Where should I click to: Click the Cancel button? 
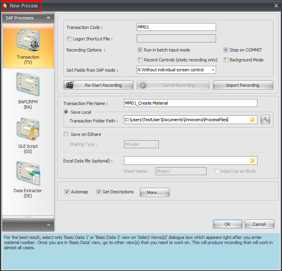tap(259, 224)
